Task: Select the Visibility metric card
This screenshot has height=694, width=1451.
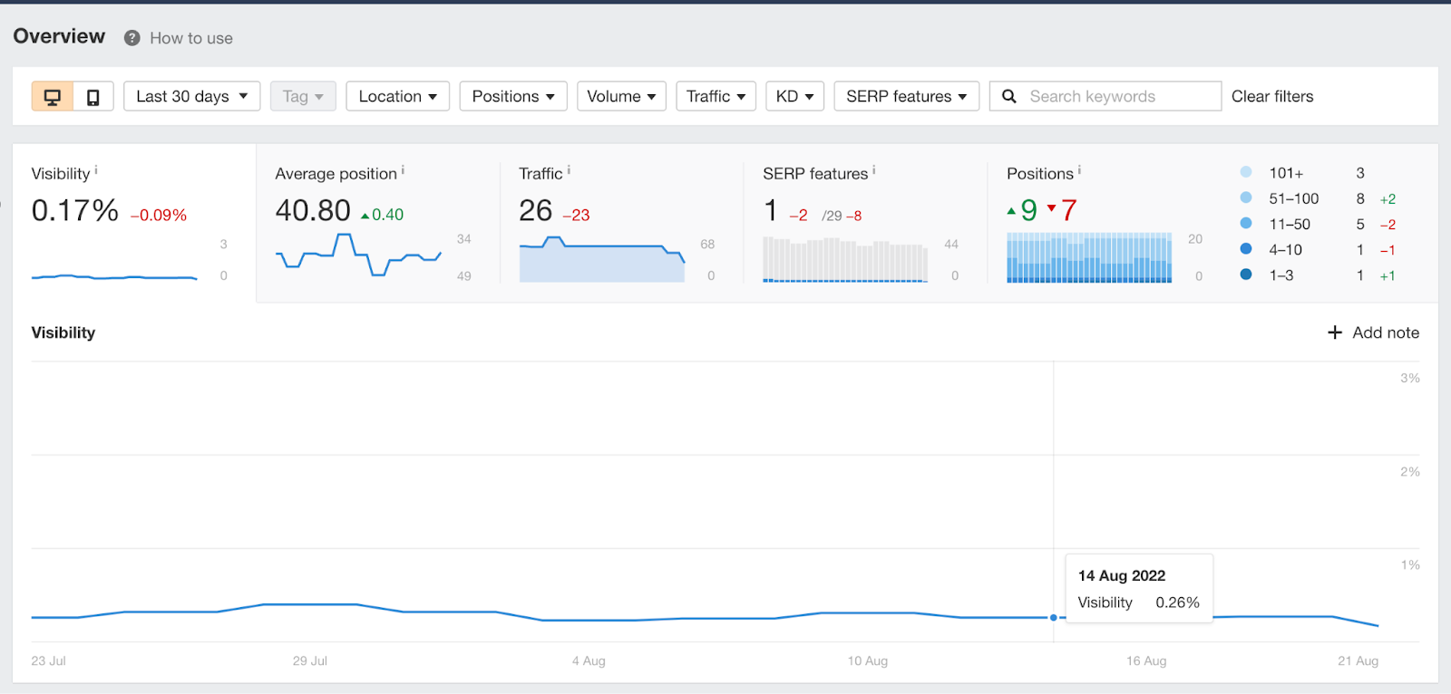Action: [134, 223]
